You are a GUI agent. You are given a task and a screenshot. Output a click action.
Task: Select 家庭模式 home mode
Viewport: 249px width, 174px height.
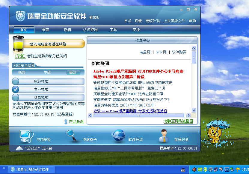tap(48, 81)
